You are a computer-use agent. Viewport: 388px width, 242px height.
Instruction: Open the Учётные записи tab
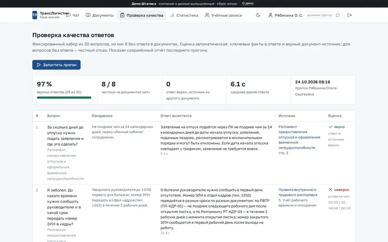(x=223, y=15)
